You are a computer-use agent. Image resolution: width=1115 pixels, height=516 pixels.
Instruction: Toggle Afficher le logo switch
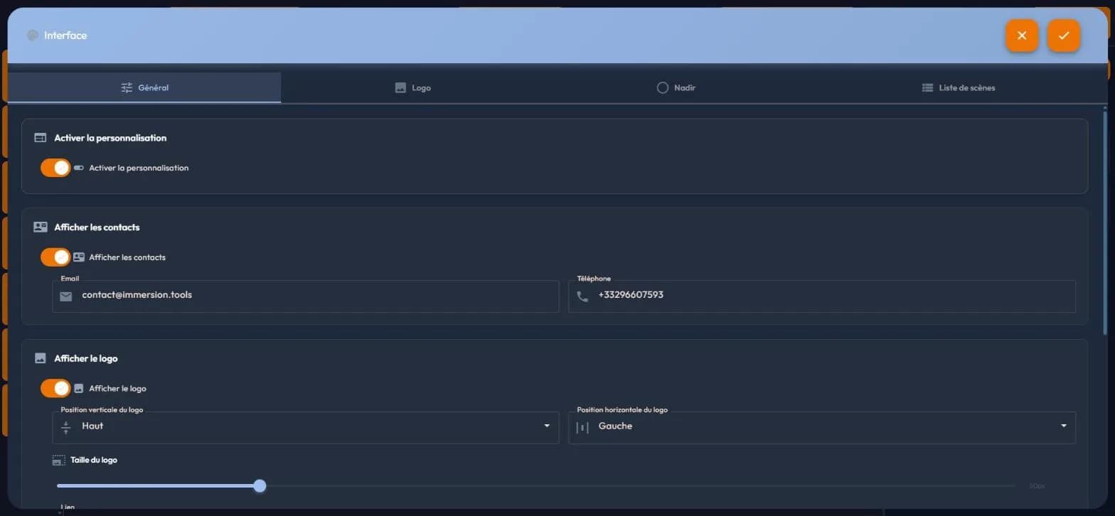(x=55, y=388)
